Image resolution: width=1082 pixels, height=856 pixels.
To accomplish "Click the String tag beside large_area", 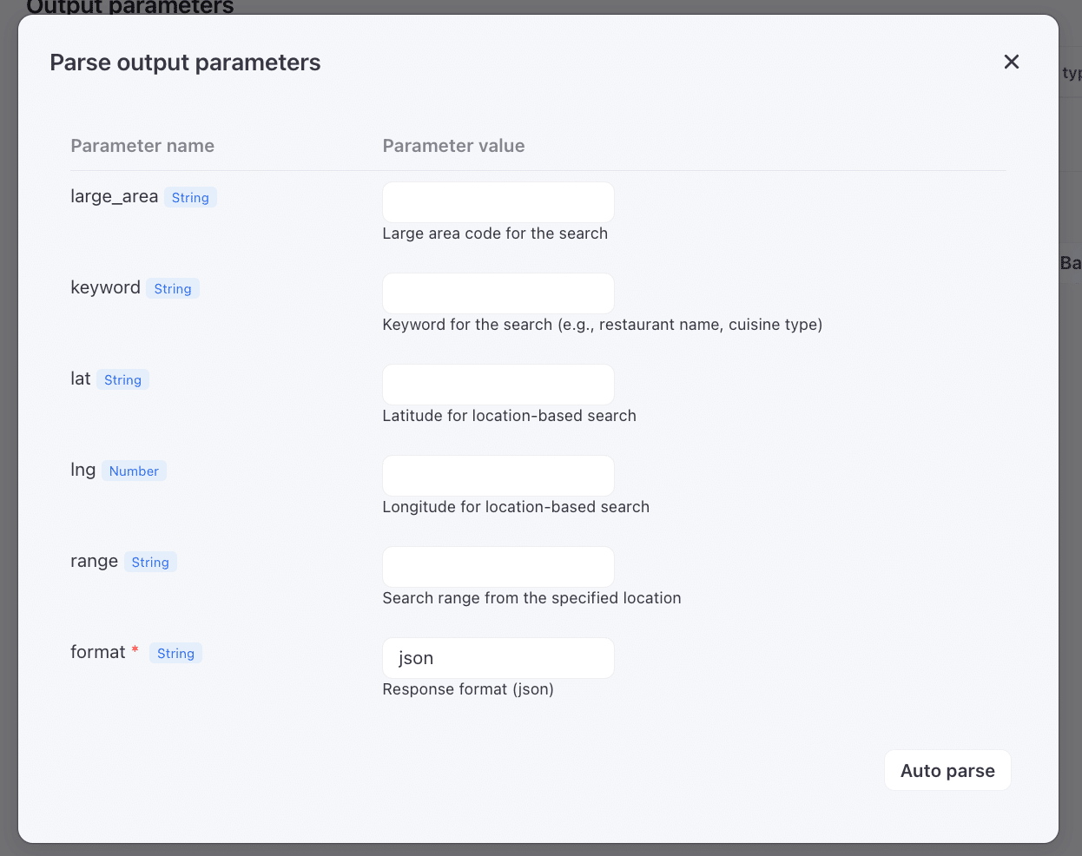I will tap(190, 198).
